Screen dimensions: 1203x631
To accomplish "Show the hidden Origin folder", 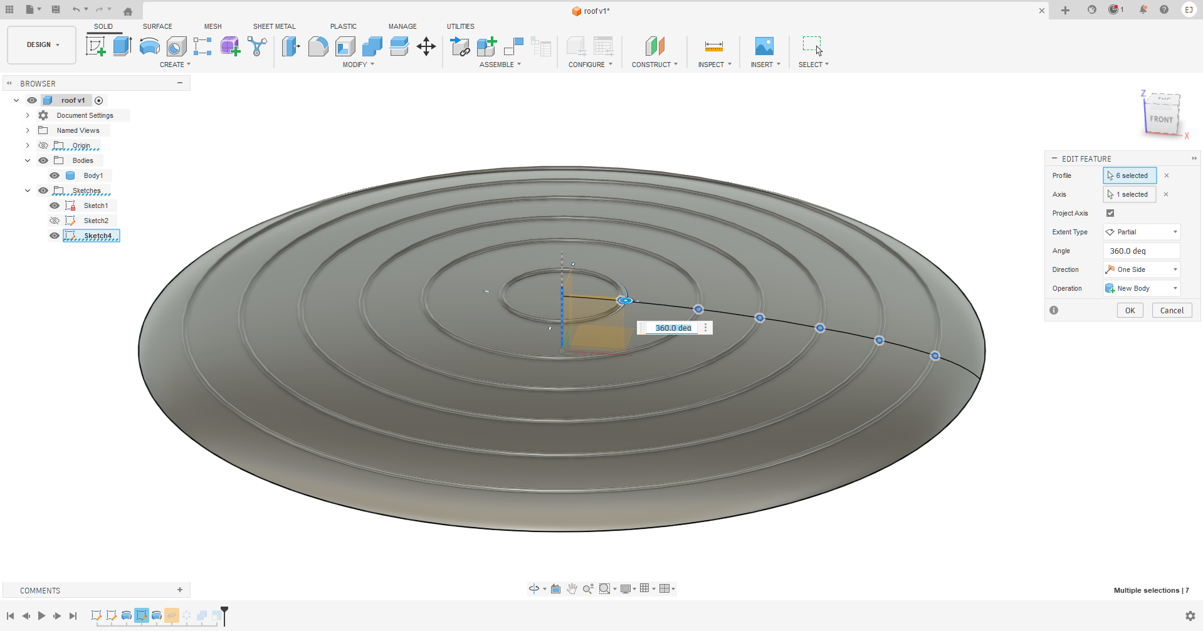I will [43, 145].
